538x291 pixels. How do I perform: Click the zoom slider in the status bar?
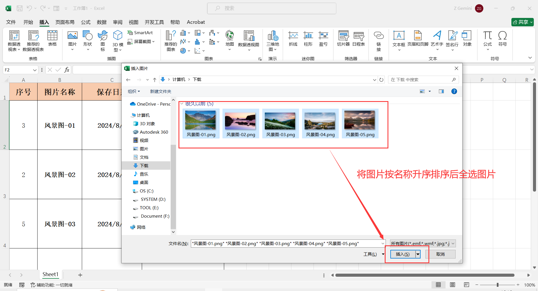pyautogui.click(x=498, y=285)
